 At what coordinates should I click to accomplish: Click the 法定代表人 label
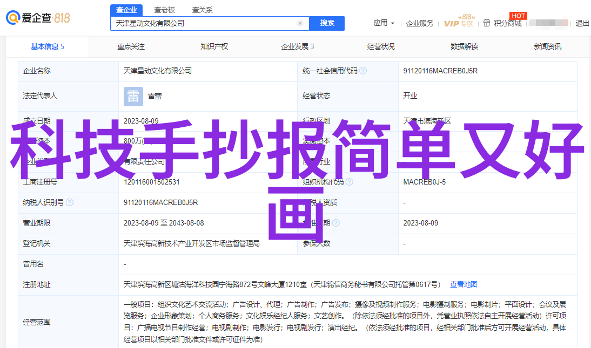click(x=40, y=95)
